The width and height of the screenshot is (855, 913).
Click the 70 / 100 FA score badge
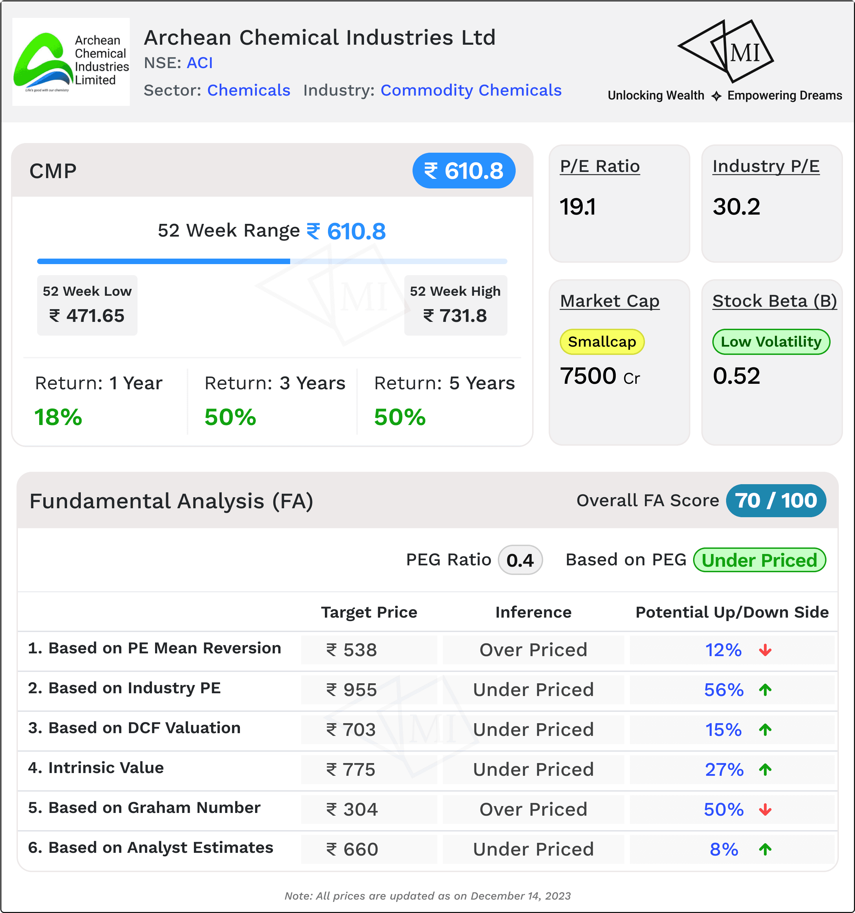pyautogui.click(x=776, y=501)
